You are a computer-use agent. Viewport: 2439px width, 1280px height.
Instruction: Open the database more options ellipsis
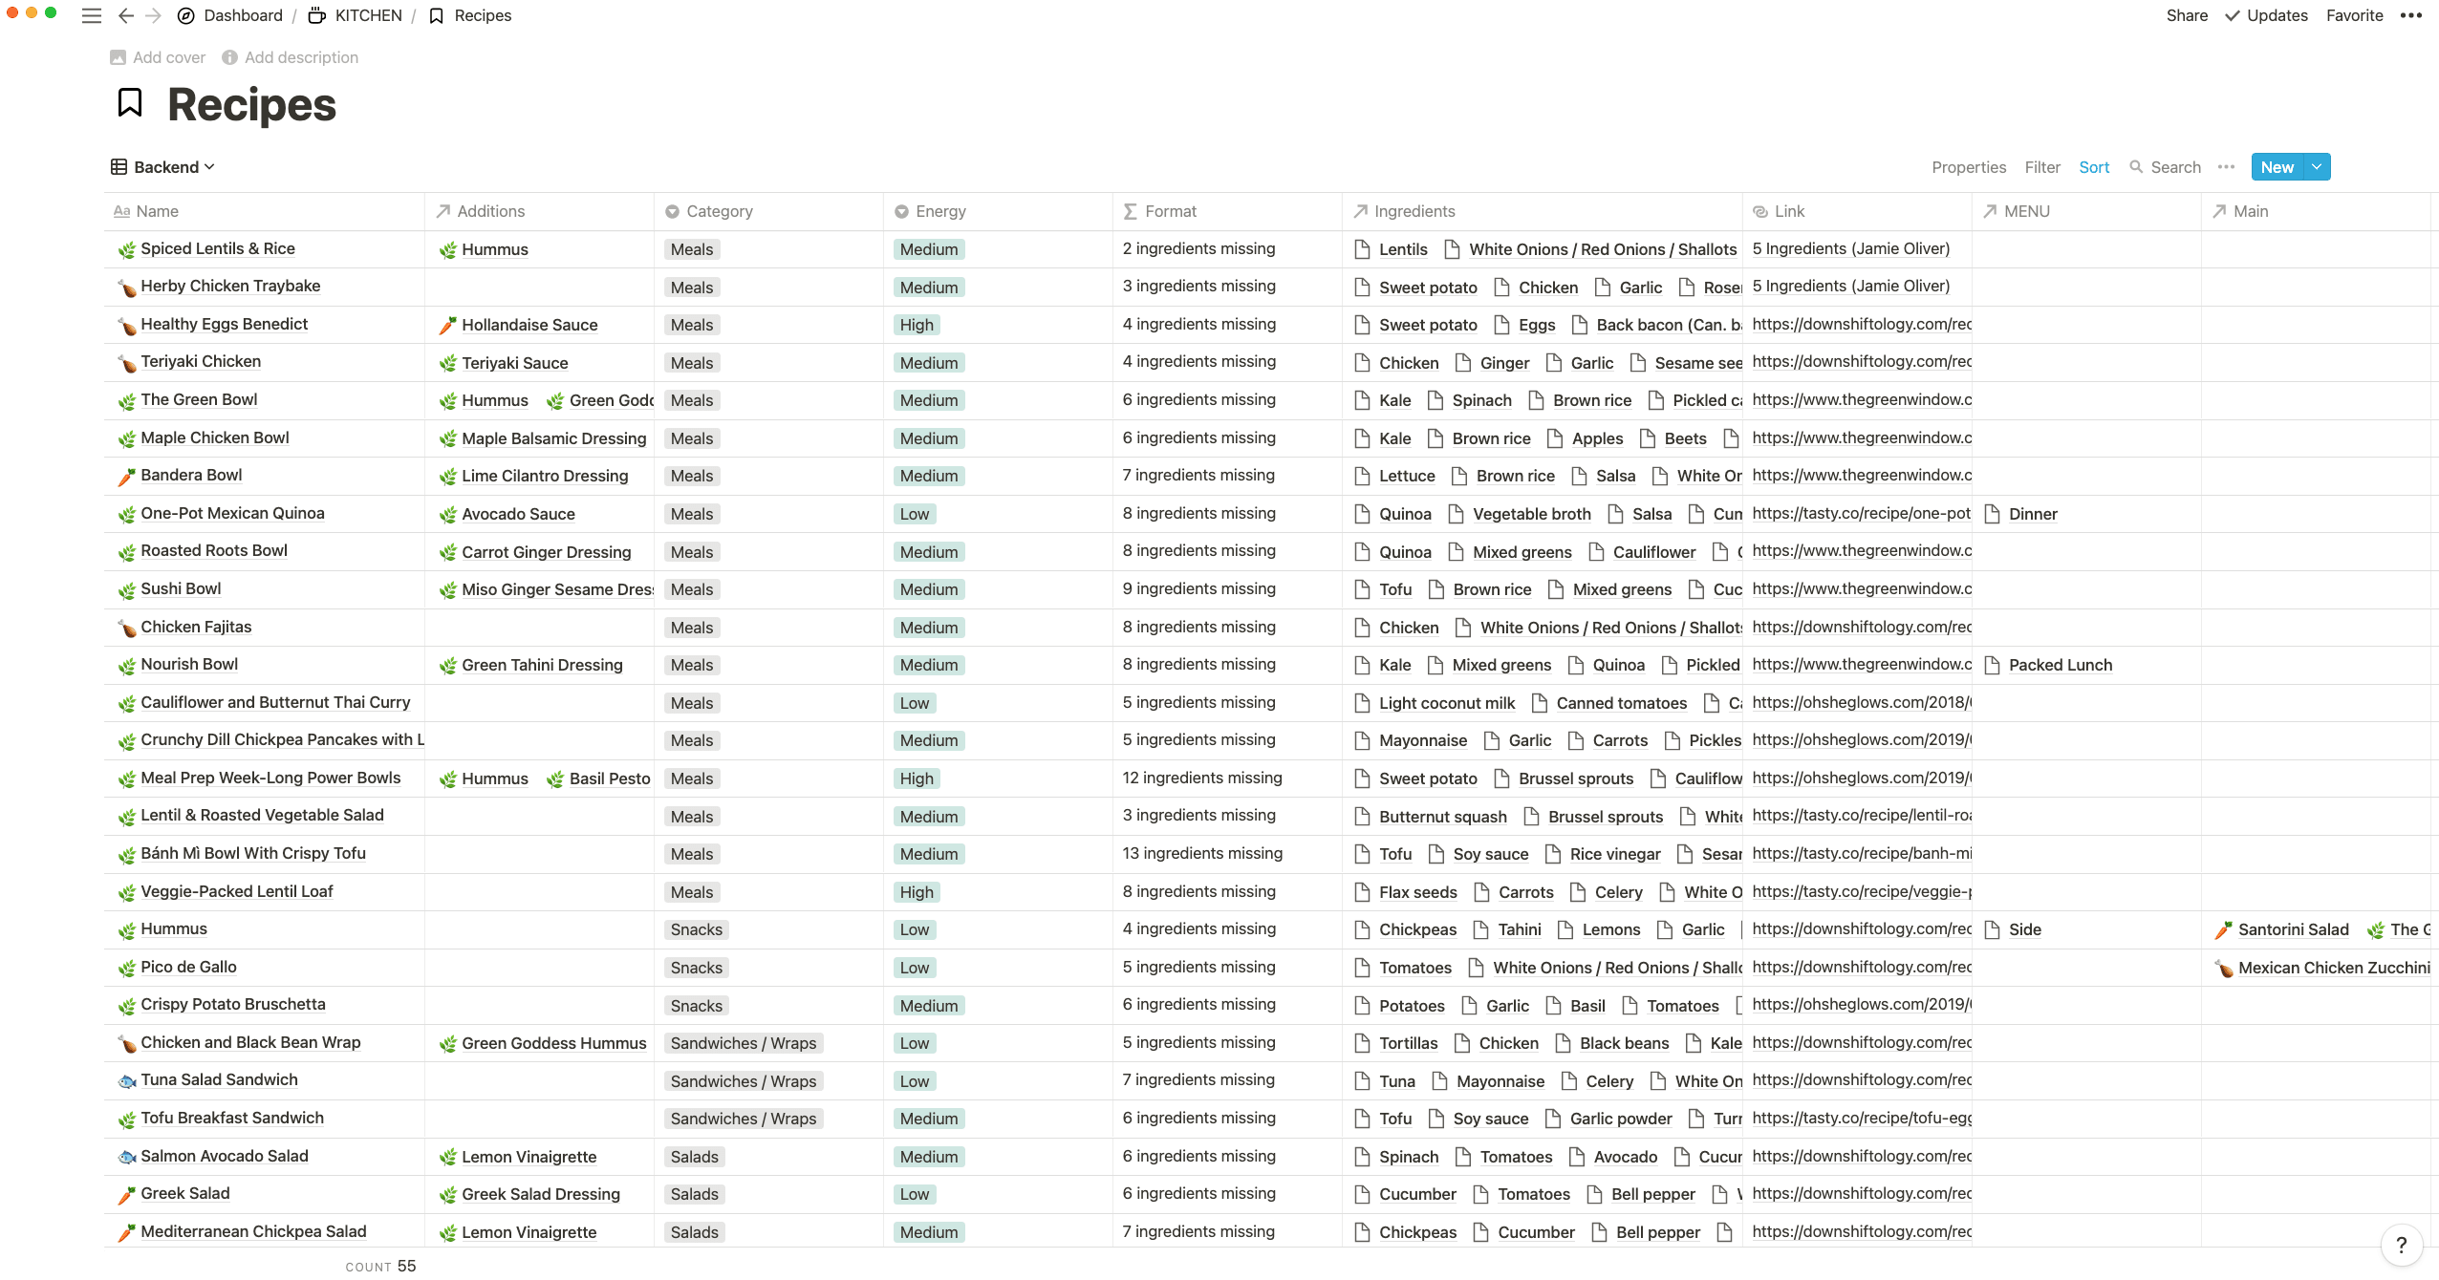2226,167
